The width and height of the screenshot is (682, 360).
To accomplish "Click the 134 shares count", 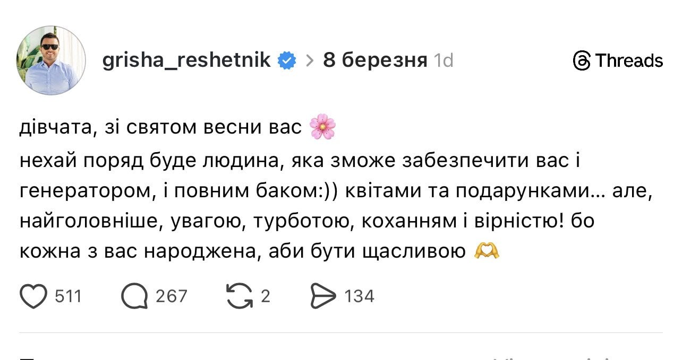I will pos(359,296).
